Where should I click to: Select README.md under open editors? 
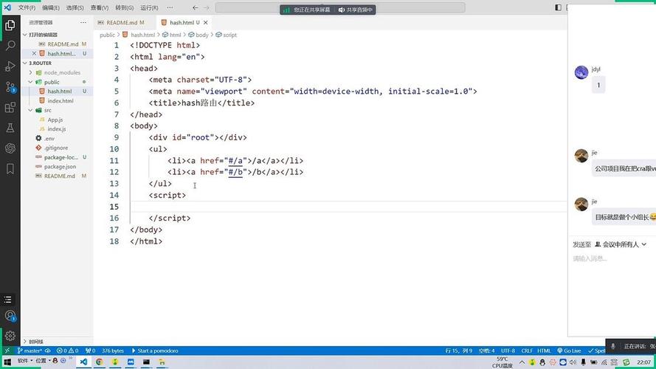click(63, 44)
